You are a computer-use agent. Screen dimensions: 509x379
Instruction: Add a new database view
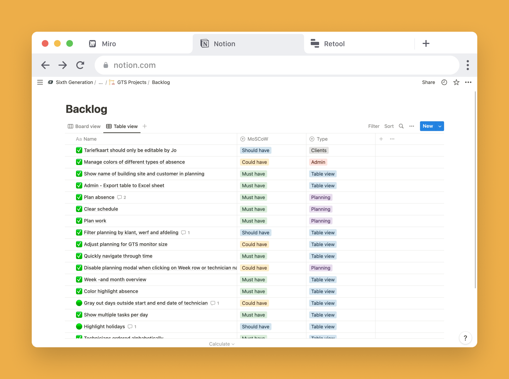pos(145,126)
